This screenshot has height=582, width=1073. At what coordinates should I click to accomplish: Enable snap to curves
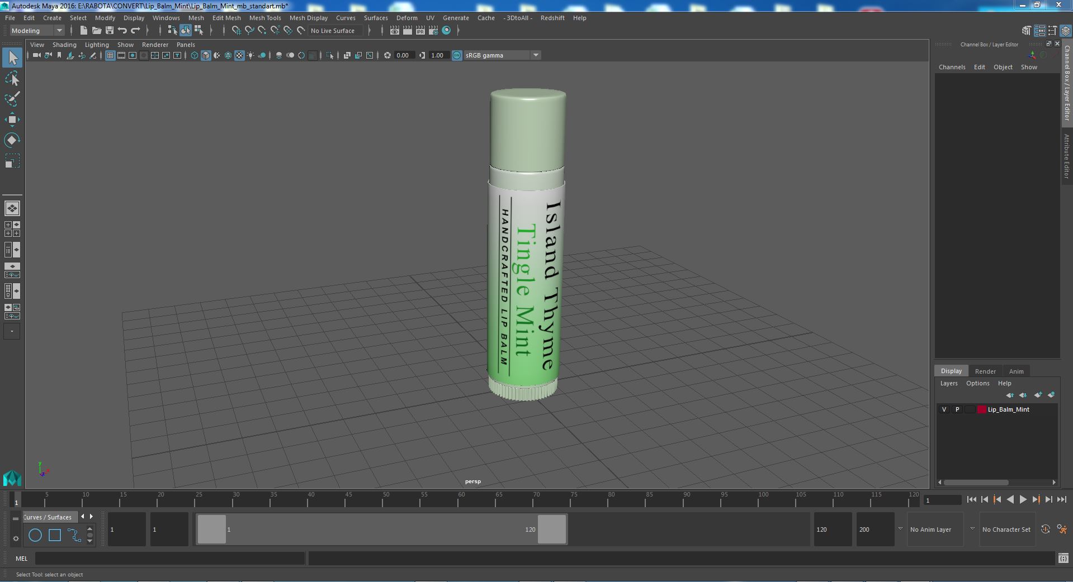coord(249,30)
